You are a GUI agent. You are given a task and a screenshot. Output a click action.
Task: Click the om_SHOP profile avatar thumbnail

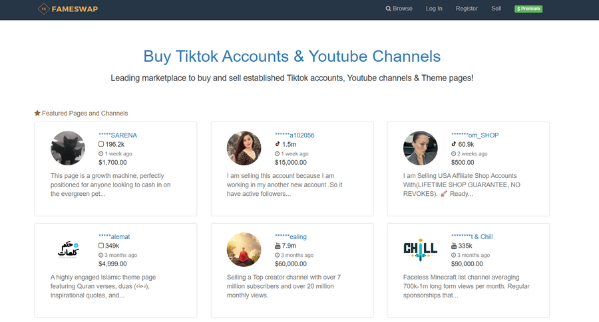(x=420, y=148)
